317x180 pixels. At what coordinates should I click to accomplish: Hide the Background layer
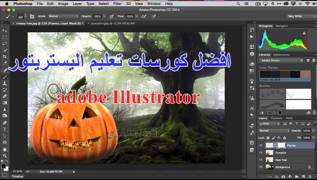(x=261, y=167)
